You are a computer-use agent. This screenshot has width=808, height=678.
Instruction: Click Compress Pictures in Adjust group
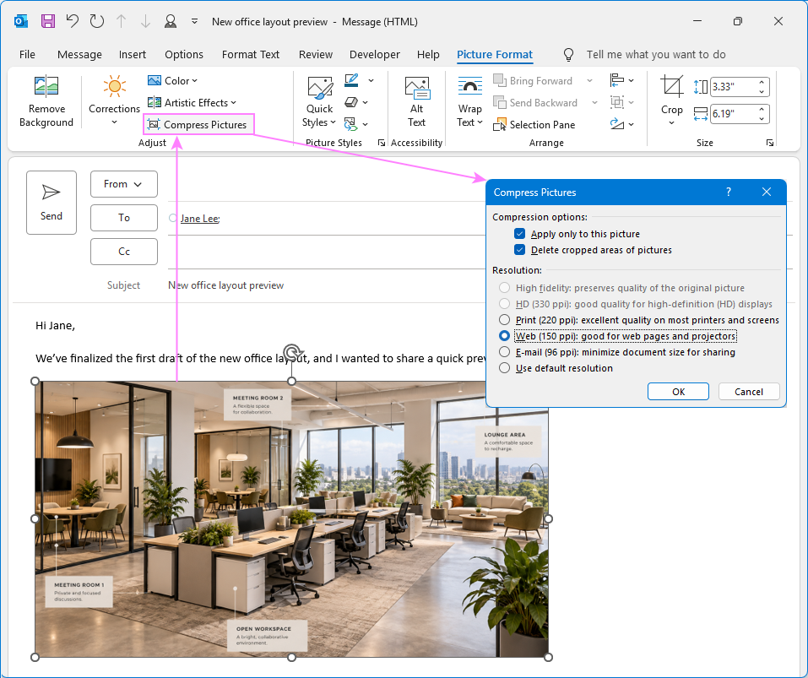click(198, 125)
